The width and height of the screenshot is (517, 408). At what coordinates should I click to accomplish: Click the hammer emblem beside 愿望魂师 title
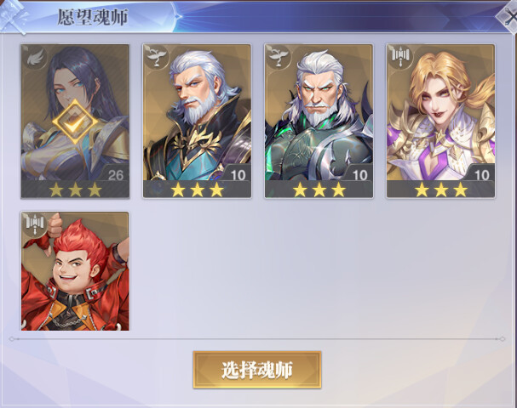click(x=13, y=16)
